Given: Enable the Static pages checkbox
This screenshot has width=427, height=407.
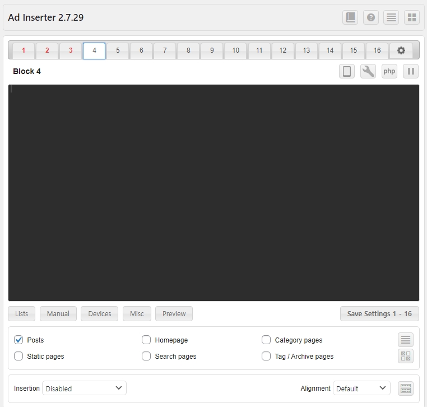Looking at the screenshot, I should pyautogui.click(x=18, y=356).
